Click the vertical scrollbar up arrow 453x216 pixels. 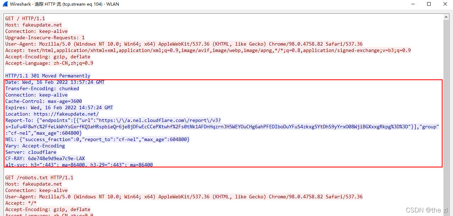(447, 16)
